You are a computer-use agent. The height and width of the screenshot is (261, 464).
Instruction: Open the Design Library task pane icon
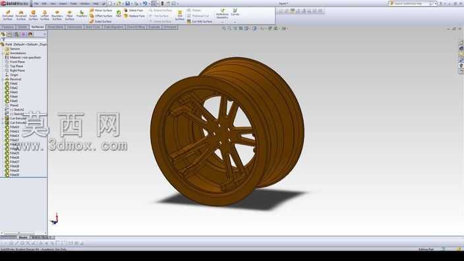click(461, 48)
